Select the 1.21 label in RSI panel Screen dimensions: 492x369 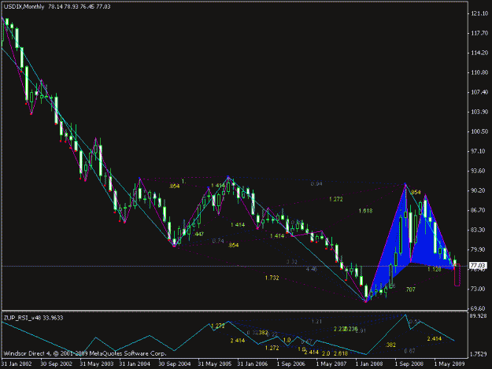click(316, 322)
